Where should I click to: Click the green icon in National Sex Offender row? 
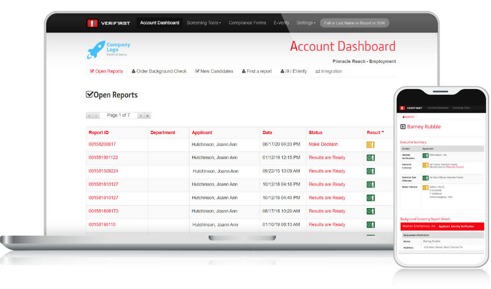426,178
